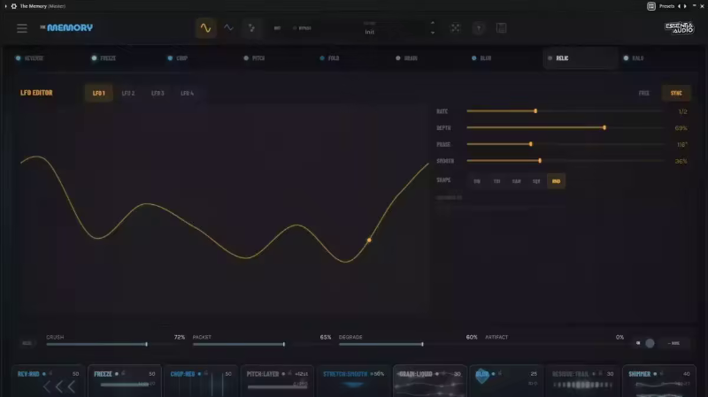The width and height of the screenshot is (708, 397).
Task: Open the Freeze effect tab
Action: click(x=104, y=58)
